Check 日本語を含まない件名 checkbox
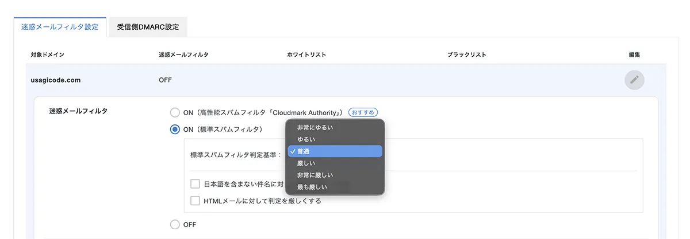 click(x=195, y=185)
